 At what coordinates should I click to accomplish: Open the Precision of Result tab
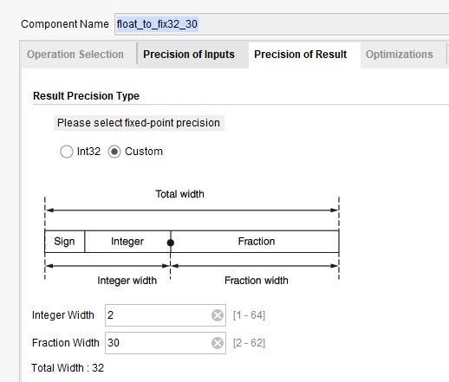(301, 55)
